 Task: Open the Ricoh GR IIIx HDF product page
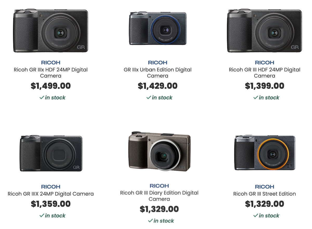pyautogui.click(x=51, y=73)
